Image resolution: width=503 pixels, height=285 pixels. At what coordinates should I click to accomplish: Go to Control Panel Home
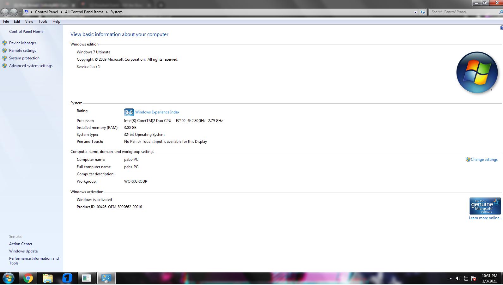tap(26, 32)
